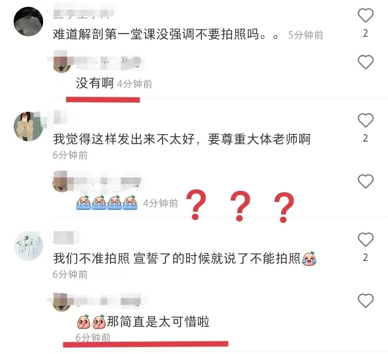The image size is (388, 354).
Task: Like the 要尊重大体老师啊 comment
Action: [x=365, y=120]
